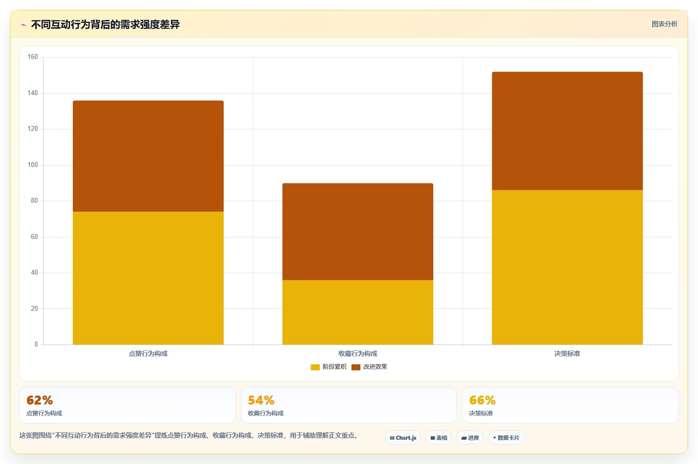
Task: Click the 图表分析 label in header
Action: click(x=664, y=24)
